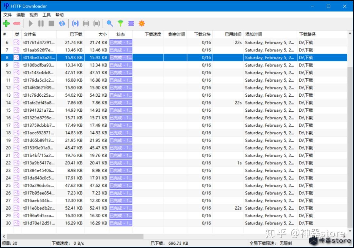354x248 pixels.
Task: Select file t01c143c4dc8...
Action: 38,72
